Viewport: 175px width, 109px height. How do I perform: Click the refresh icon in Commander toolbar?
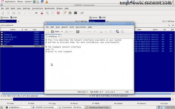click(3, 13)
